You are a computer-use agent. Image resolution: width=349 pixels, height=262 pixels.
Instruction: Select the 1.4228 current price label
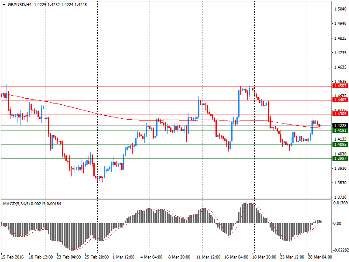pos(340,126)
